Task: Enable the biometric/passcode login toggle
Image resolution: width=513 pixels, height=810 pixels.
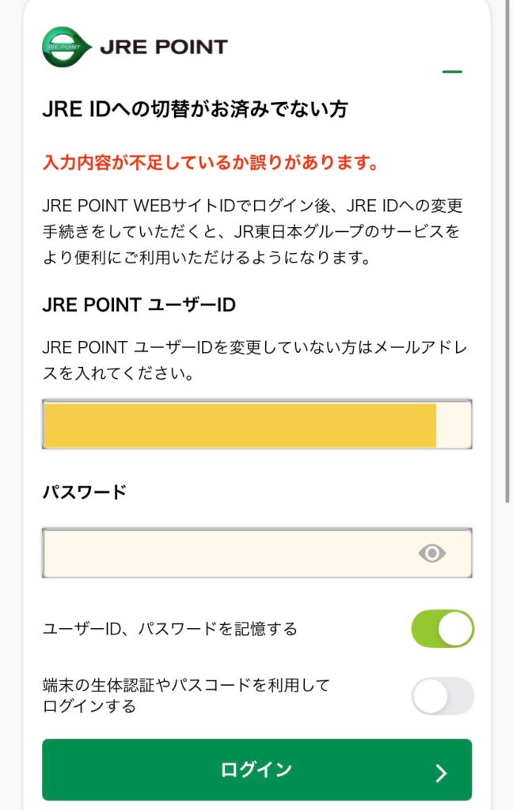Action: [x=443, y=696]
